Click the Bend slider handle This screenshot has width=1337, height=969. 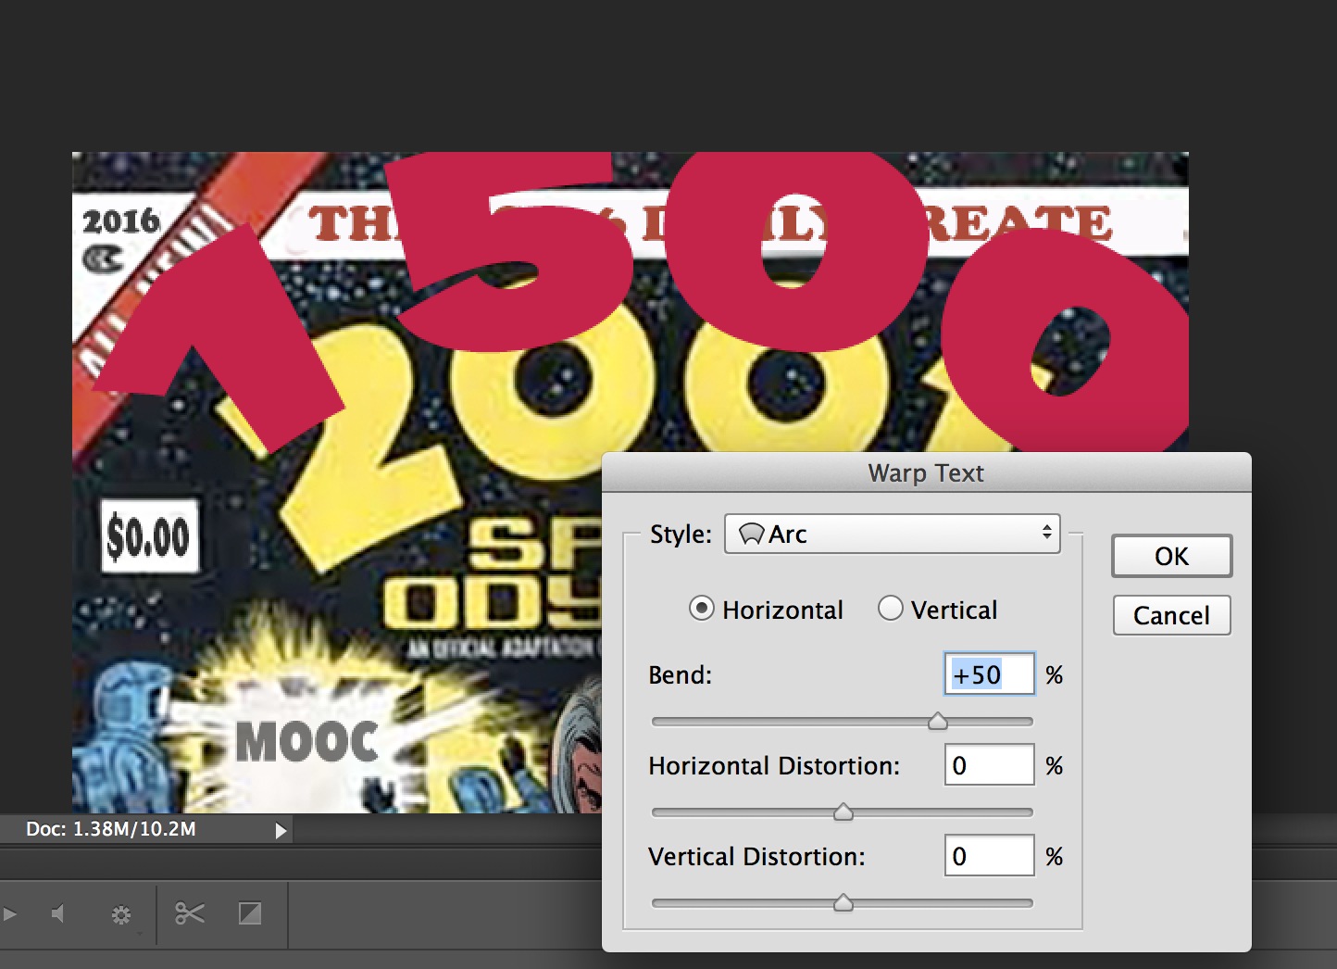point(938,722)
